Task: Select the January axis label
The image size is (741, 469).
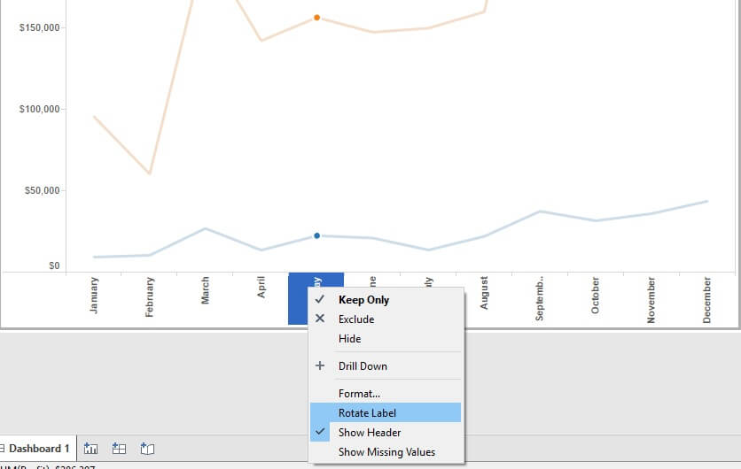Action: (94, 295)
